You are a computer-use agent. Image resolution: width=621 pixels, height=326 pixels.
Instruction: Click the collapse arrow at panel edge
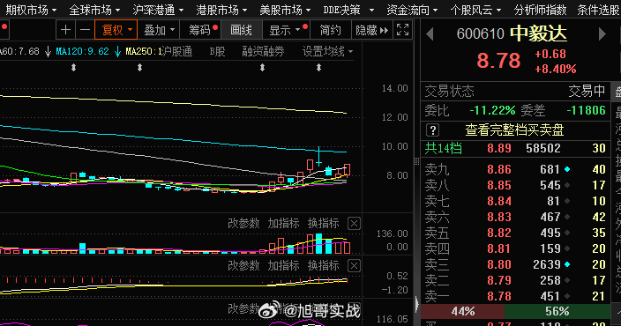coord(416,304)
